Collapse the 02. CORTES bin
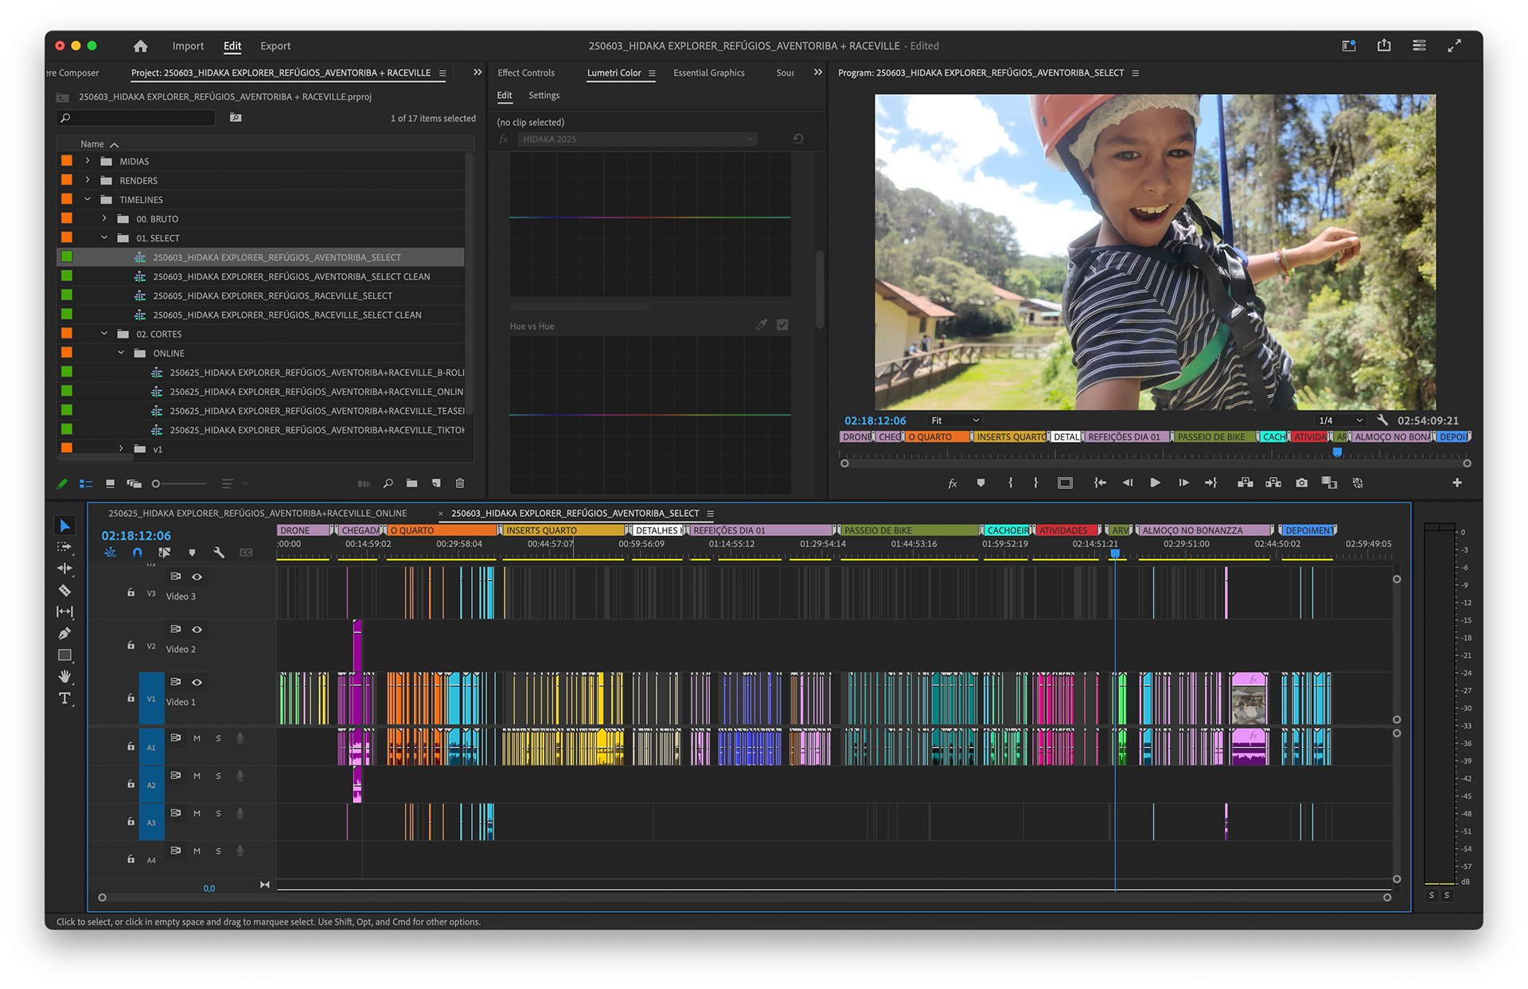 (x=104, y=334)
